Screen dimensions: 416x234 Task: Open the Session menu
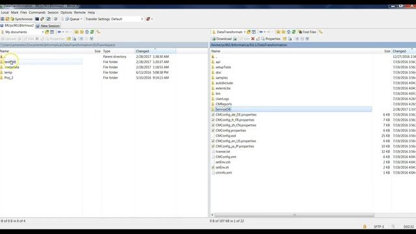click(x=53, y=12)
